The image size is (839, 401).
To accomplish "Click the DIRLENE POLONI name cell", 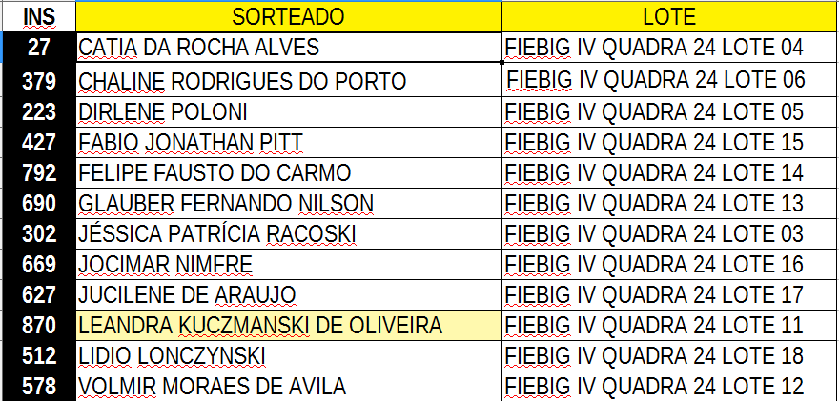I will (289, 111).
